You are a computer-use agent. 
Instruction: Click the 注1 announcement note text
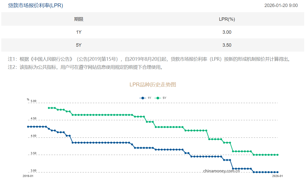[104, 60]
